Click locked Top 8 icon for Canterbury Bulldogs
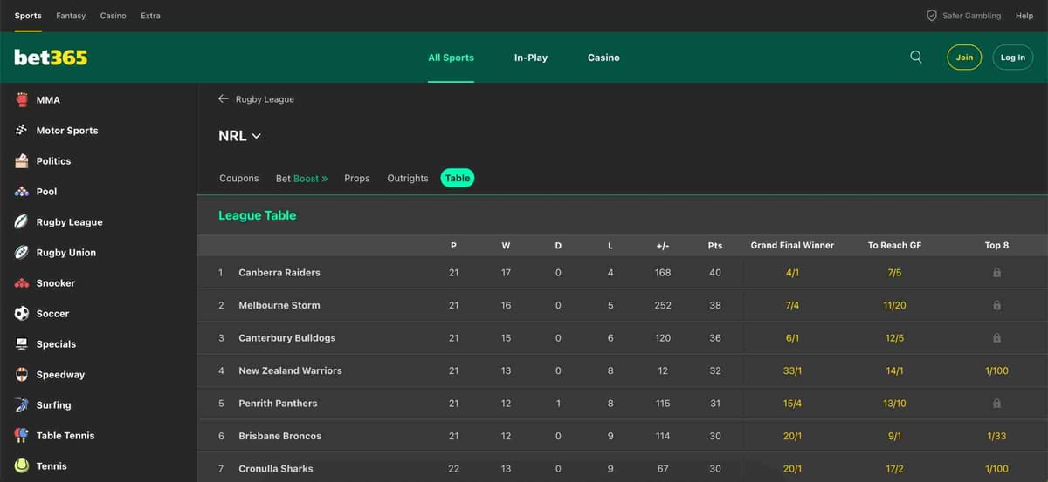The image size is (1048, 482). [996, 338]
